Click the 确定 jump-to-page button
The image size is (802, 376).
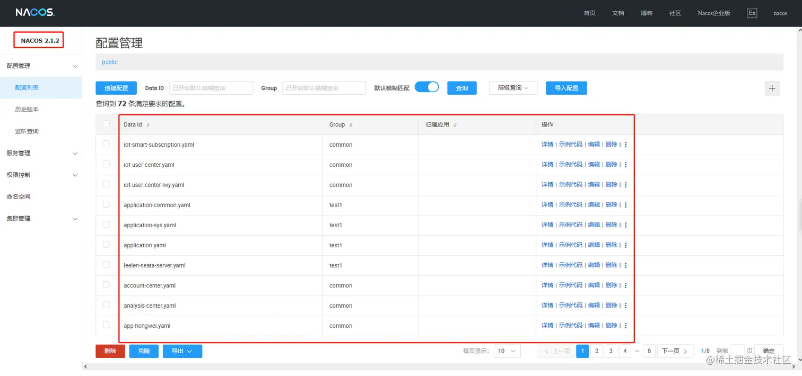click(769, 351)
